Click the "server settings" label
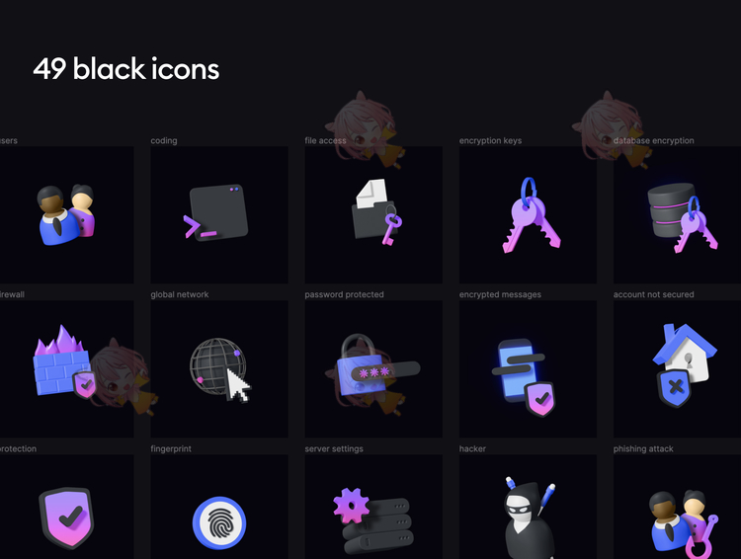741x559 pixels. tap(334, 448)
